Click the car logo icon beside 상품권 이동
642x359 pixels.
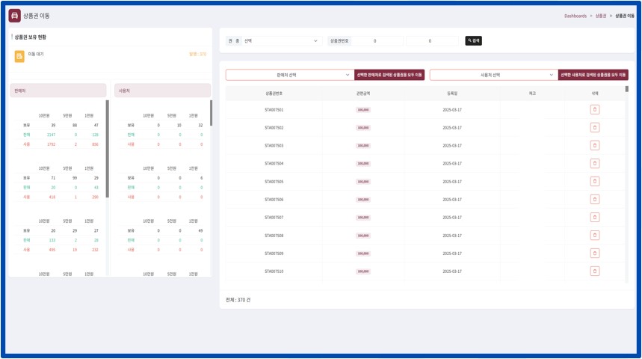click(x=15, y=15)
